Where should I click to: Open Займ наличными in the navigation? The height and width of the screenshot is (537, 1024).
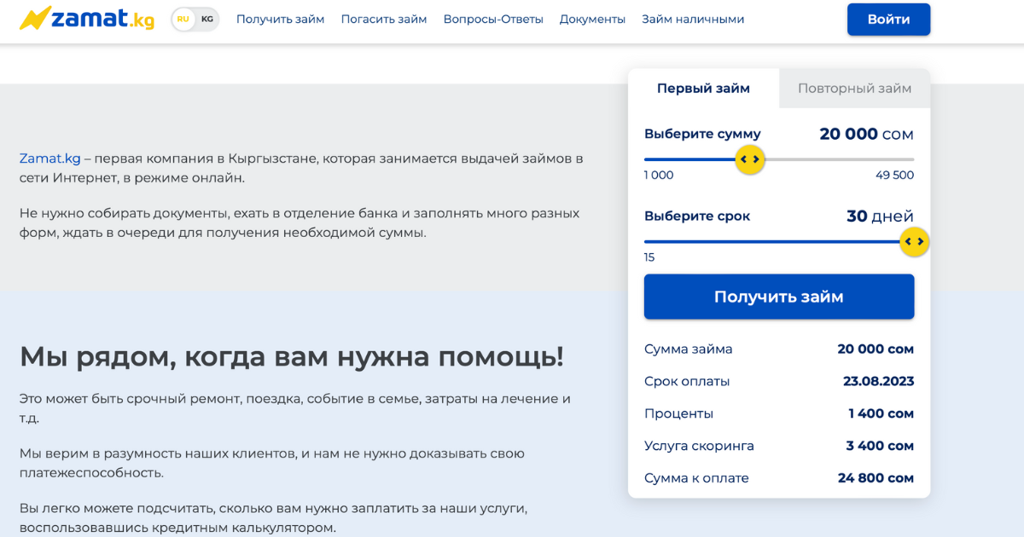tap(693, 19)
